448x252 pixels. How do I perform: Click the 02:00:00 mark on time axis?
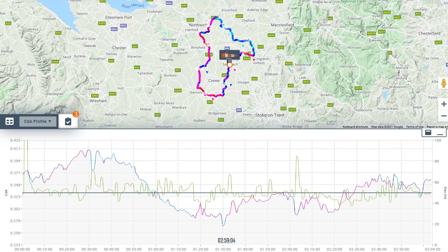[x=290, y=249]
